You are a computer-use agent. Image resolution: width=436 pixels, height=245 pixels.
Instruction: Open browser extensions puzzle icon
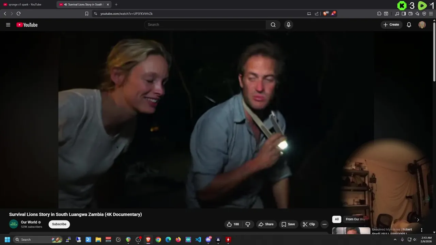tap(379, 14)
